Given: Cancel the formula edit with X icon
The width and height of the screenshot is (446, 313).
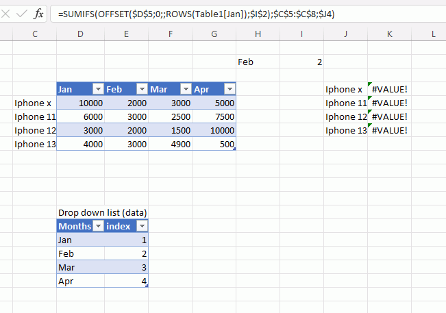Looking at the screenshot, I should pos(5,14).
